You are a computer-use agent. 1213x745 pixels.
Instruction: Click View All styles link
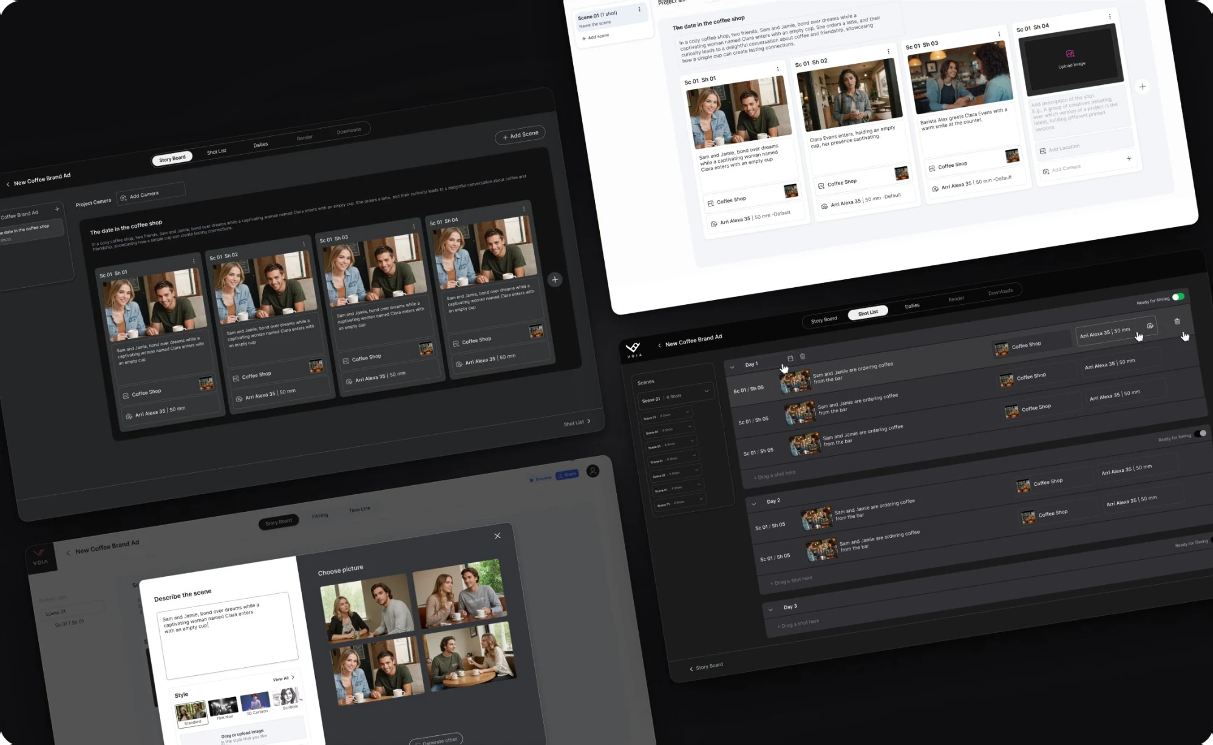283,678
